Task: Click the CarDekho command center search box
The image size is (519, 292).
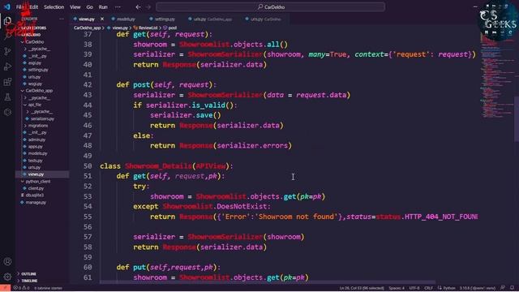Action: tap(270, 7)
